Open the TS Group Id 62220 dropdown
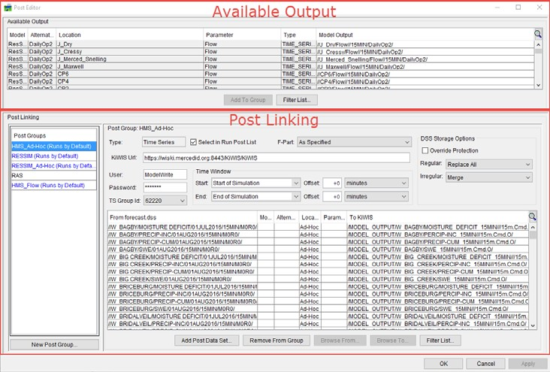 165,201
